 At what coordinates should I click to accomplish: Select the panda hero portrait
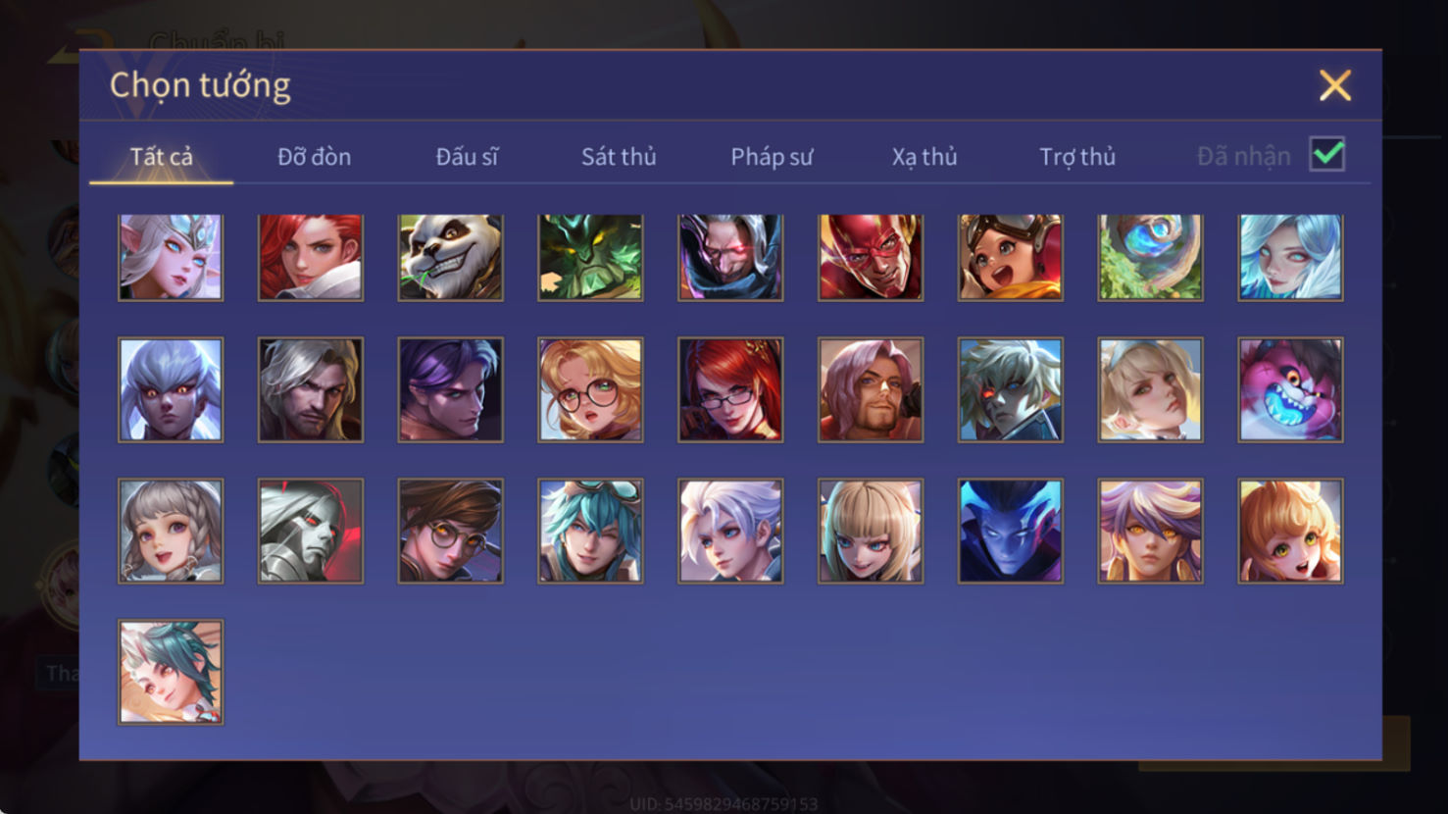450,257
